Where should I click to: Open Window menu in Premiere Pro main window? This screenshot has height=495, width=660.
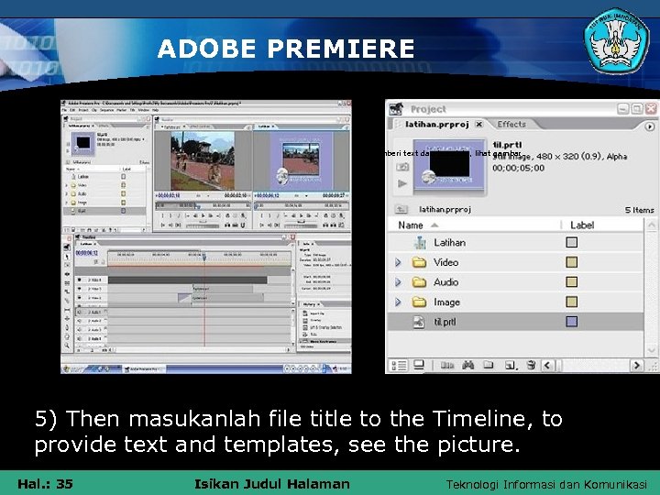pyautogui.click(x=144, y=110)
